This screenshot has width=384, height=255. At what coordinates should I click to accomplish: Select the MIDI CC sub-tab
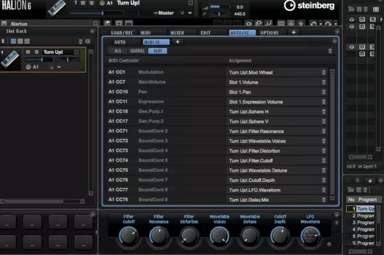156,42
